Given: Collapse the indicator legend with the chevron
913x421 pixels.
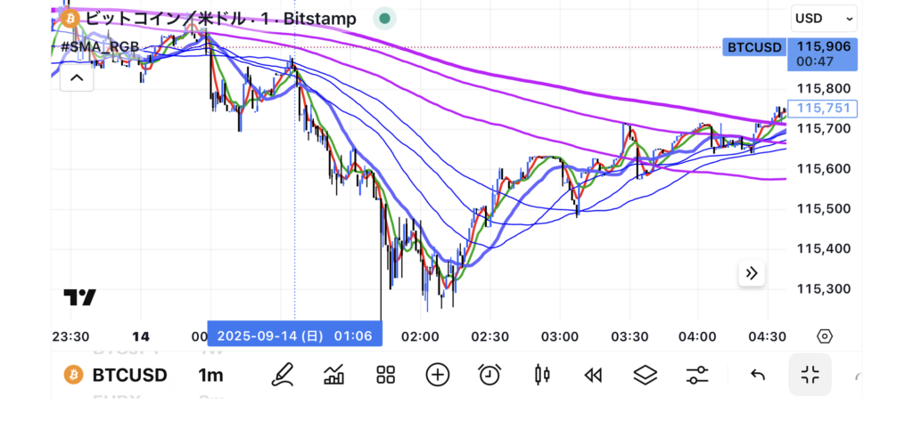Looking at the screenshot, I should point(77,78).
